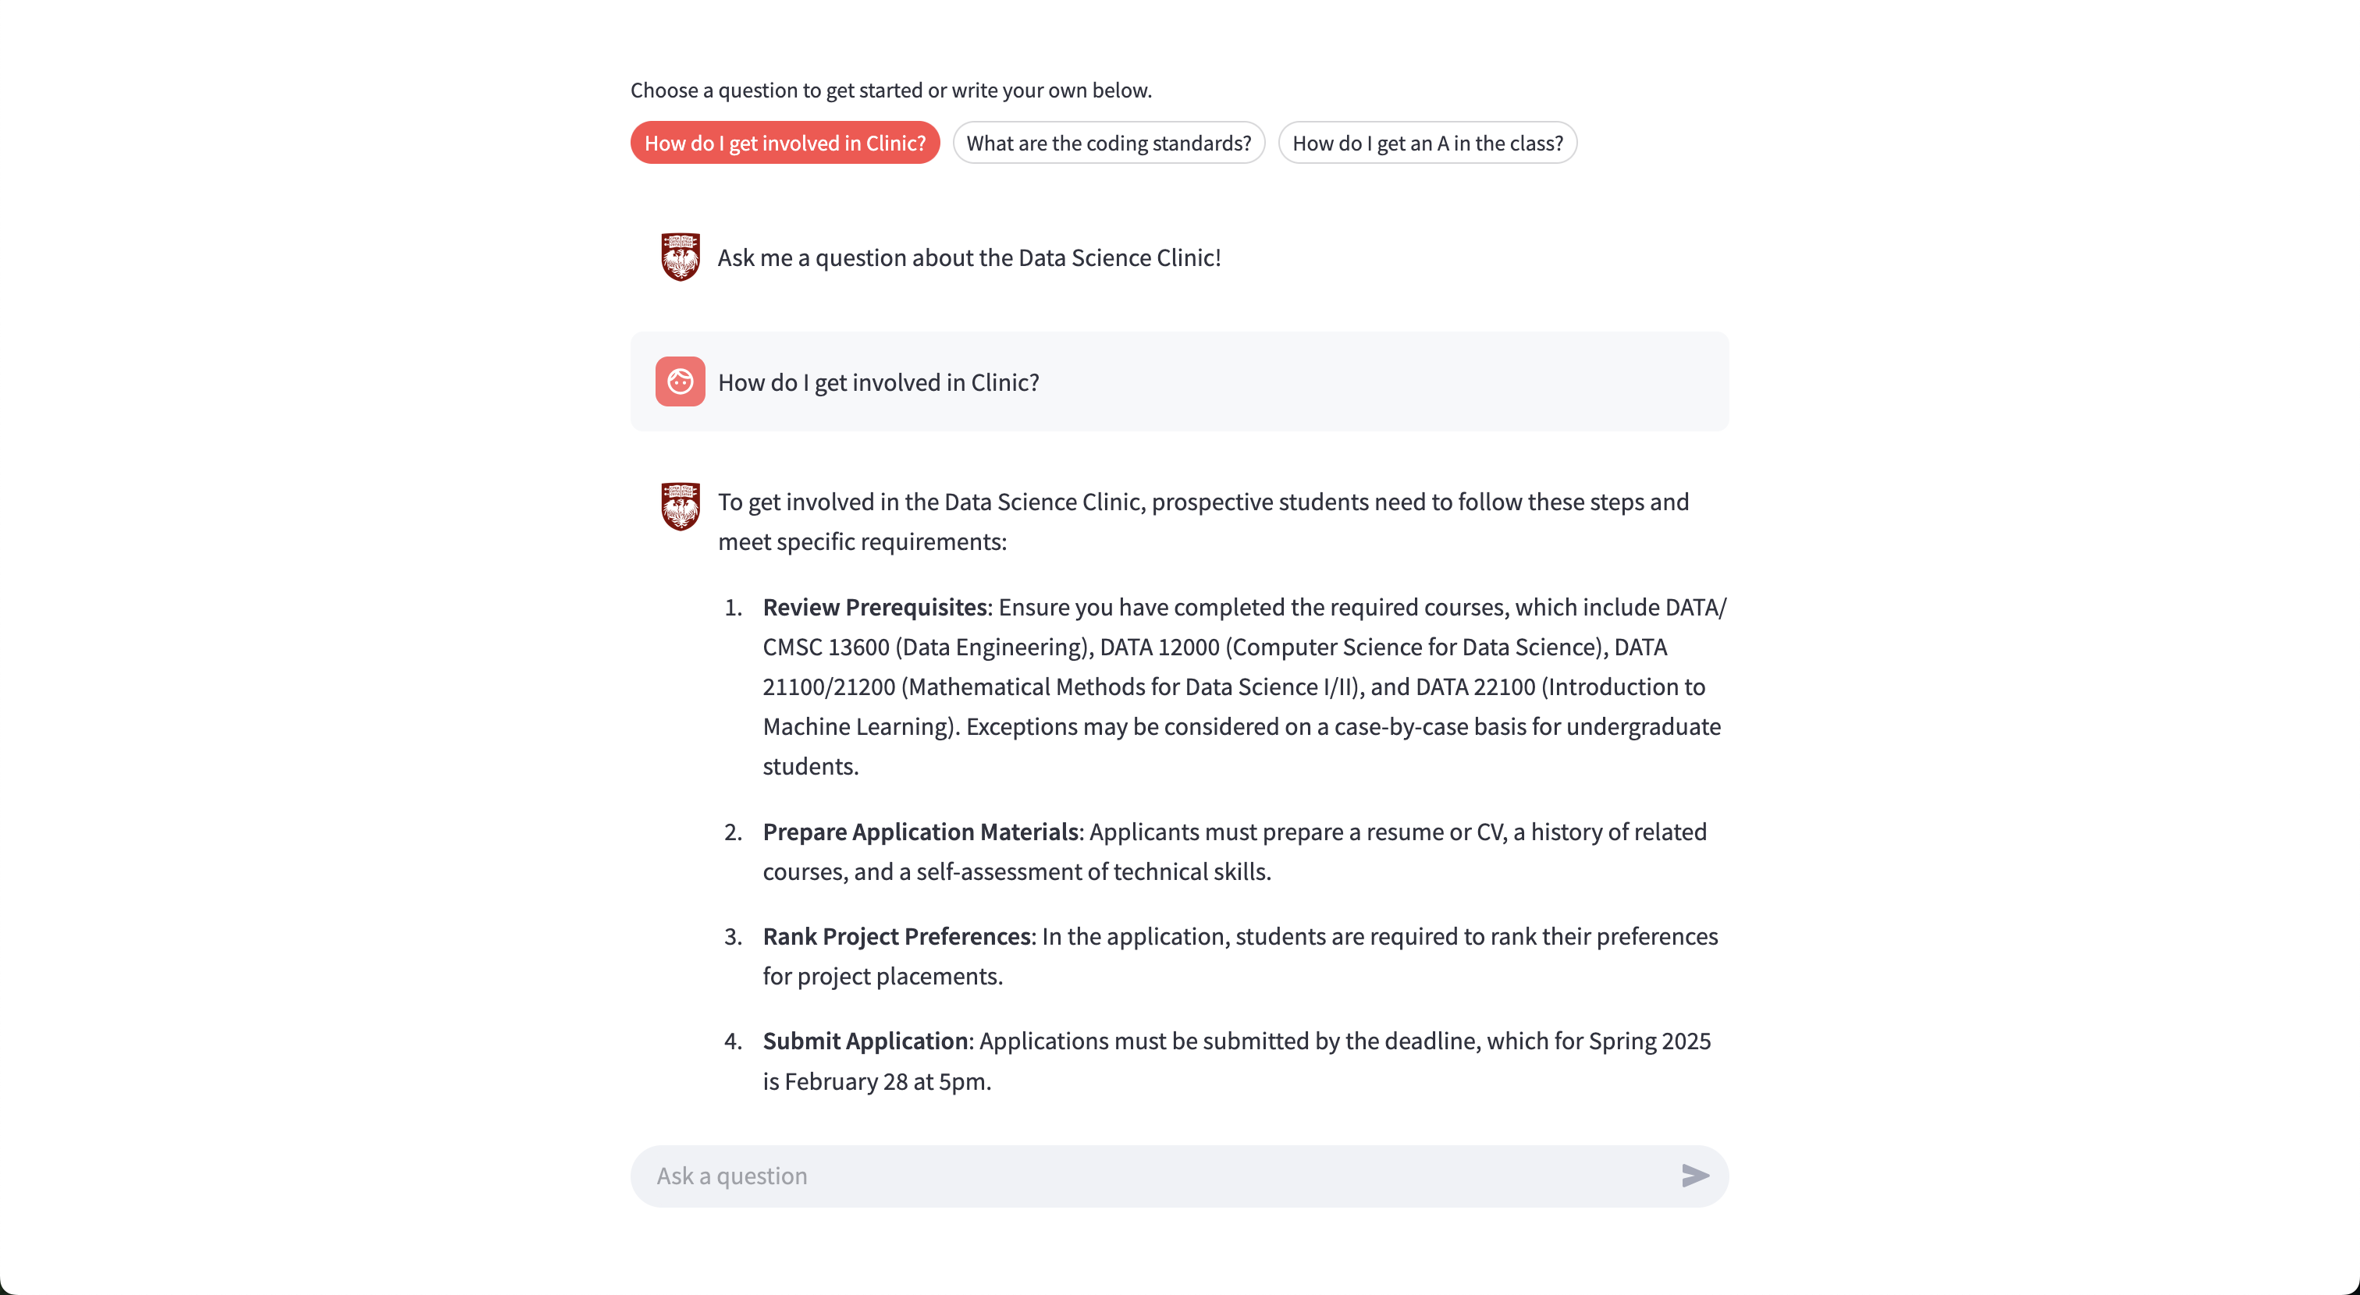Click the shield avatar beside the answer
Screen dimensions: 2360x1295
click(x=680, y=506)
